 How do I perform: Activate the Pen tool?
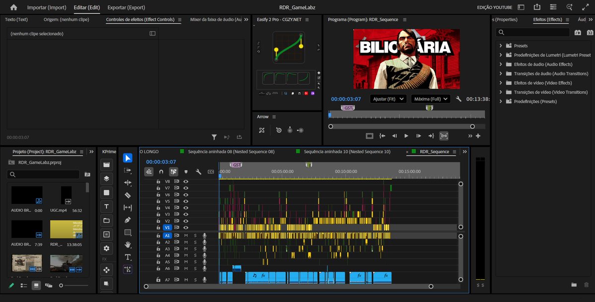click(x=128, y=220)
